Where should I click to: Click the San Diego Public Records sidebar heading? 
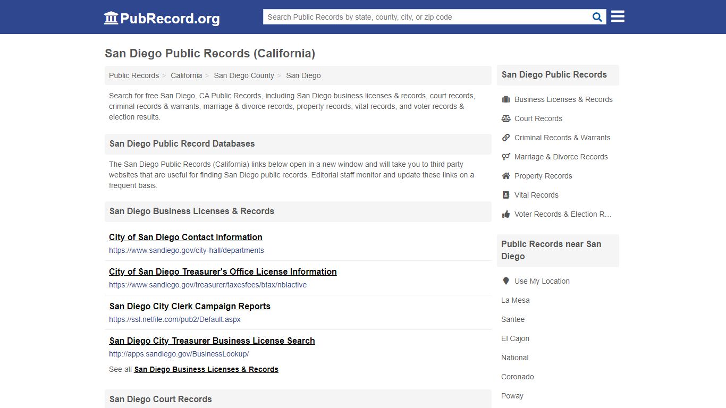554,75
